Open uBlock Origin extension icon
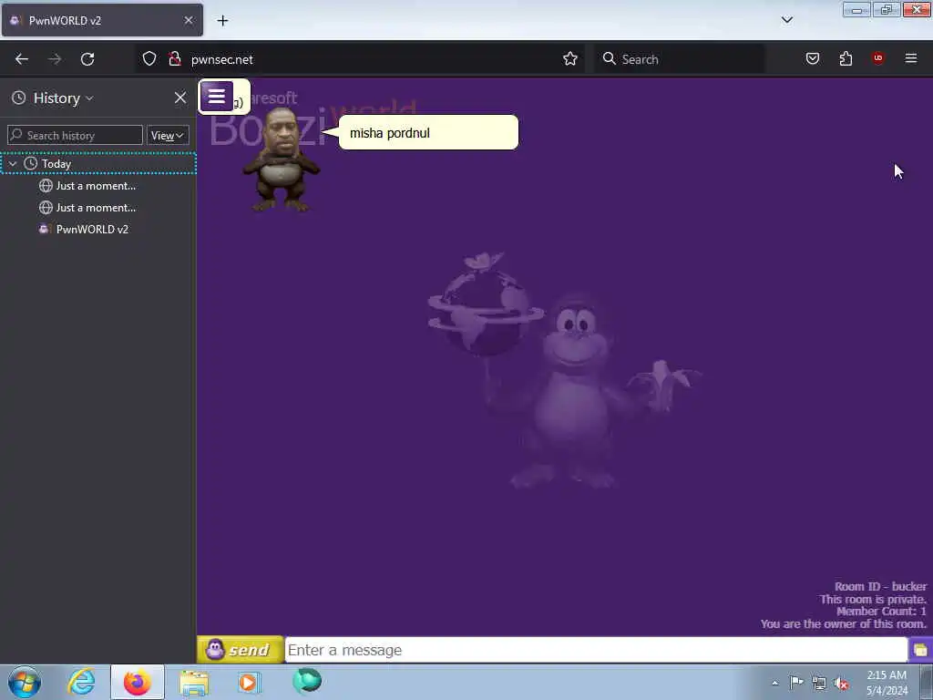Viewport: 933px width, 700px height. 877,58
